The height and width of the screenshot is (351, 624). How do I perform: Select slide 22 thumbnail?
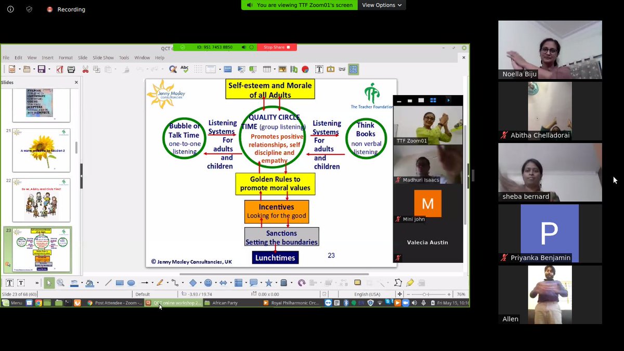pyautogui.click(x=41, y=200)
